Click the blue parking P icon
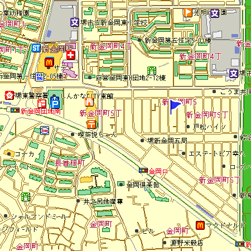 pos(55,103)
